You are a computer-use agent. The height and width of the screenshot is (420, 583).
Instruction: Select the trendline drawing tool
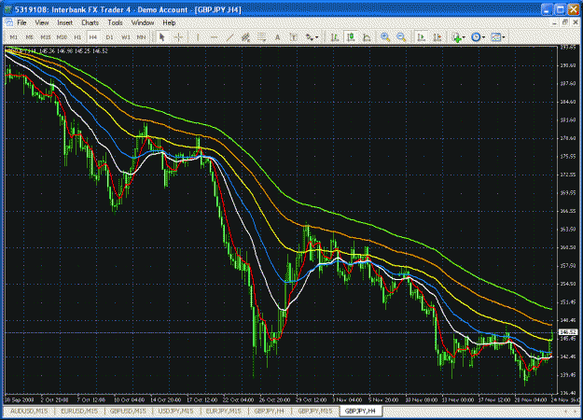tap(229, 37)
